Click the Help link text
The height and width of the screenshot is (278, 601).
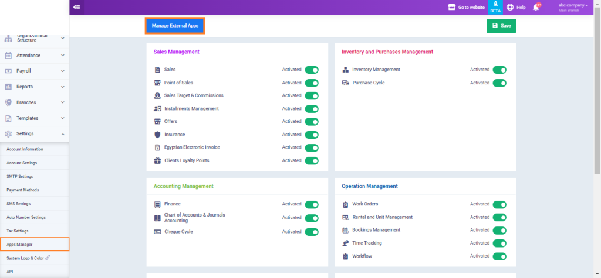coord(521,7)
